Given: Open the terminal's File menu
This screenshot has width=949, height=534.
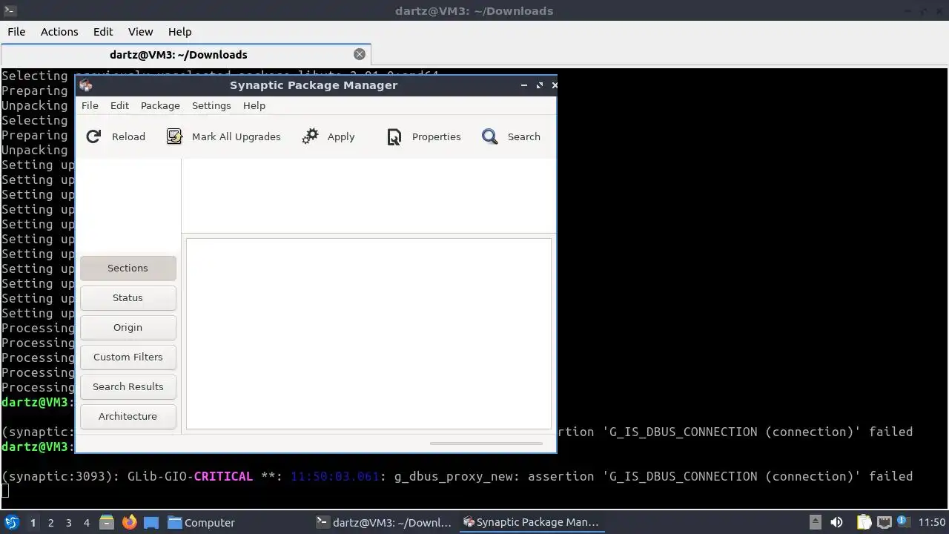Looking at the screenshot, I should pos(16,32).
